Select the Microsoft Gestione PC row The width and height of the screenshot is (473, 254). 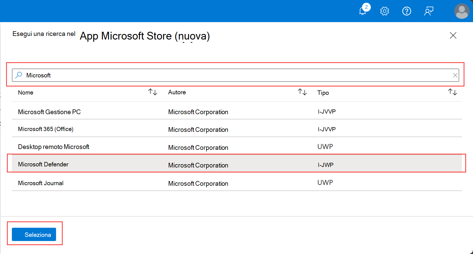(x=237, y=111)
